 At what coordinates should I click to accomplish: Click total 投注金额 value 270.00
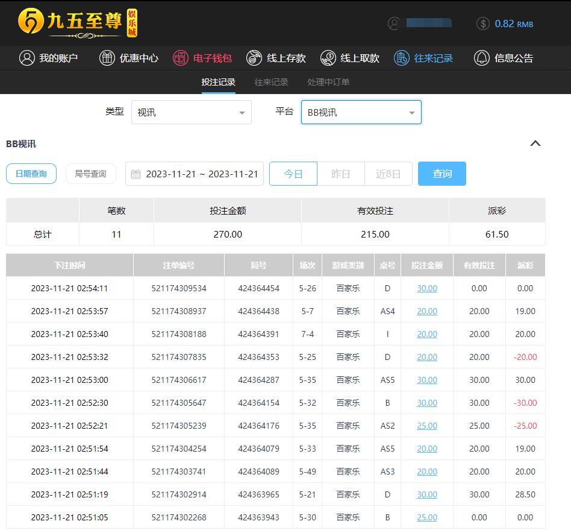[x=228, y=235]
